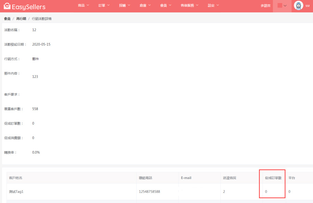Click the 行銷方式 value 郵件
Image resolution: width=313 pixels, height=203 pixels.
click(36, 59)
